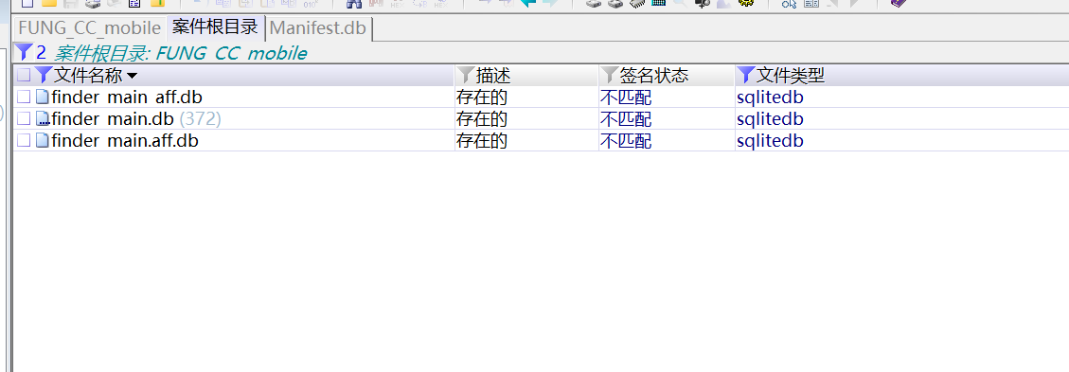Viewport: 1069px width, 372px height.
Task: Click the active filter funnel beside number 2
Action: [x=23, y=52]
